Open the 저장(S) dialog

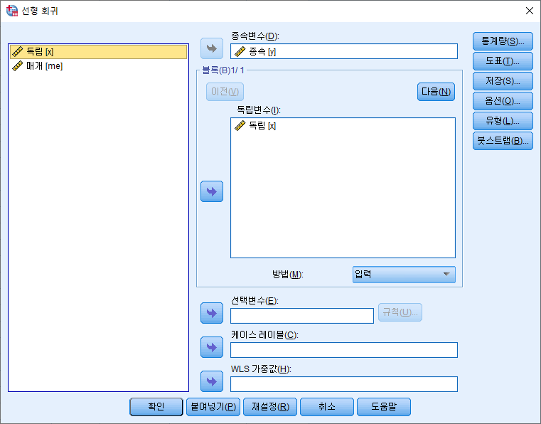[x=503, y=81]
